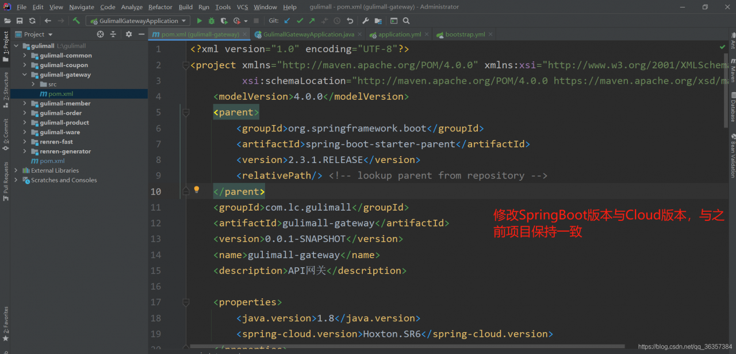Select gulimall-ware in project tree
Image resolution: width=736 pixels, height=354 pixels.
pyautogui.click(x=60, y=132)
